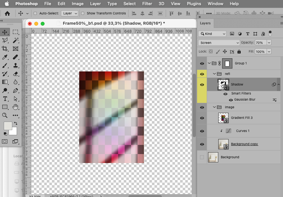Open the blend mode dropdown showing Screen
Viewport: 283px width, 197px height.
point(219,42)
